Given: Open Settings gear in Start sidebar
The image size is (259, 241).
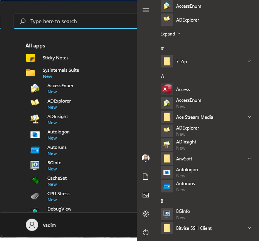Looking at the screenshot, I should click(146, 214).
